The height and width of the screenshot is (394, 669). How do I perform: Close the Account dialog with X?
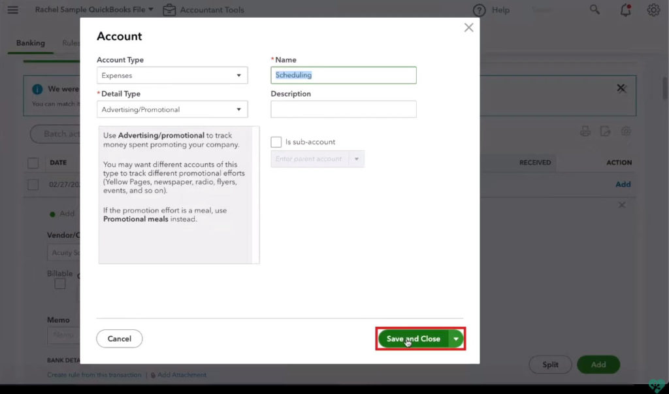tap(468, 27)
